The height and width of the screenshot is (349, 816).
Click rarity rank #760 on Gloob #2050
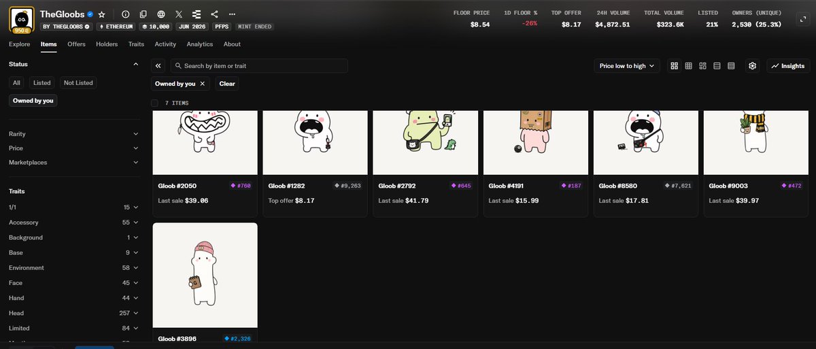240,186
